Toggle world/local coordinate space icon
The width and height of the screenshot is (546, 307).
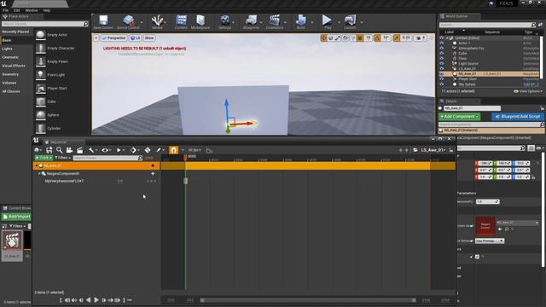[345, 38]
